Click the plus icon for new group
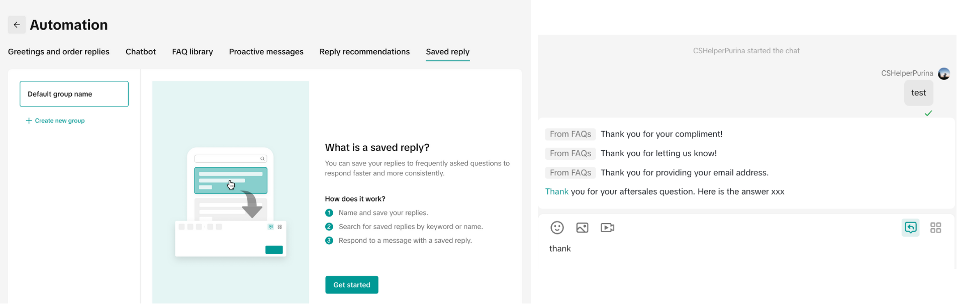 29,121
